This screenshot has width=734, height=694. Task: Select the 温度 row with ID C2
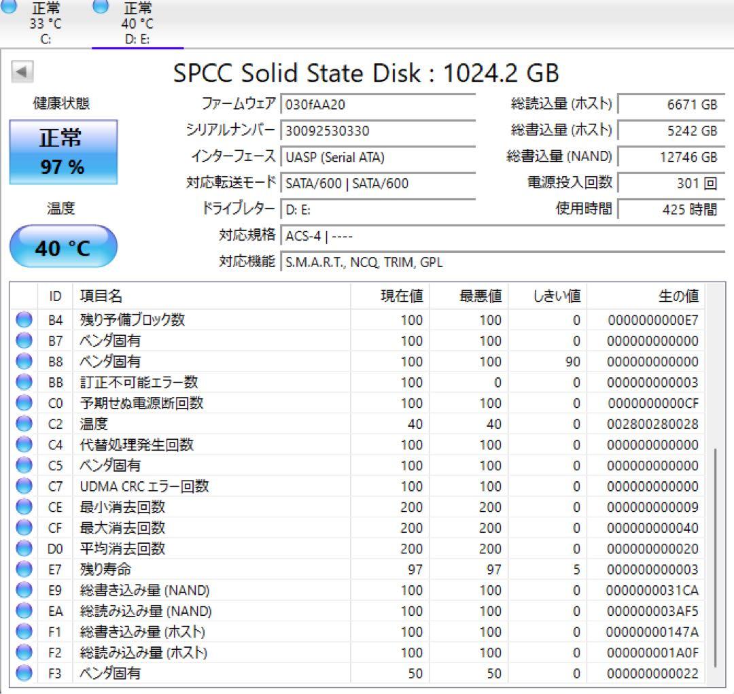click(x=357, y=423)
